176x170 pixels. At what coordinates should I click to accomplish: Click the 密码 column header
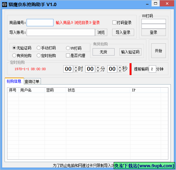click(55, 90)
